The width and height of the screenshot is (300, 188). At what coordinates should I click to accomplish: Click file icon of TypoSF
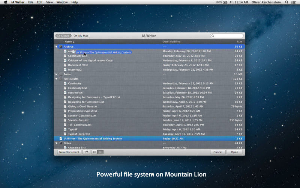point(65,129)
